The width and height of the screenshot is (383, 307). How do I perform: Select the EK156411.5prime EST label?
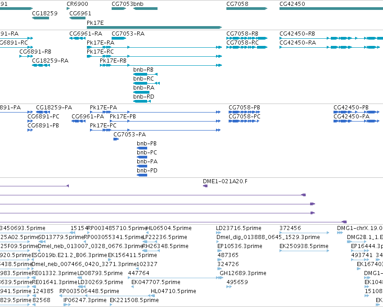point(132,255)
